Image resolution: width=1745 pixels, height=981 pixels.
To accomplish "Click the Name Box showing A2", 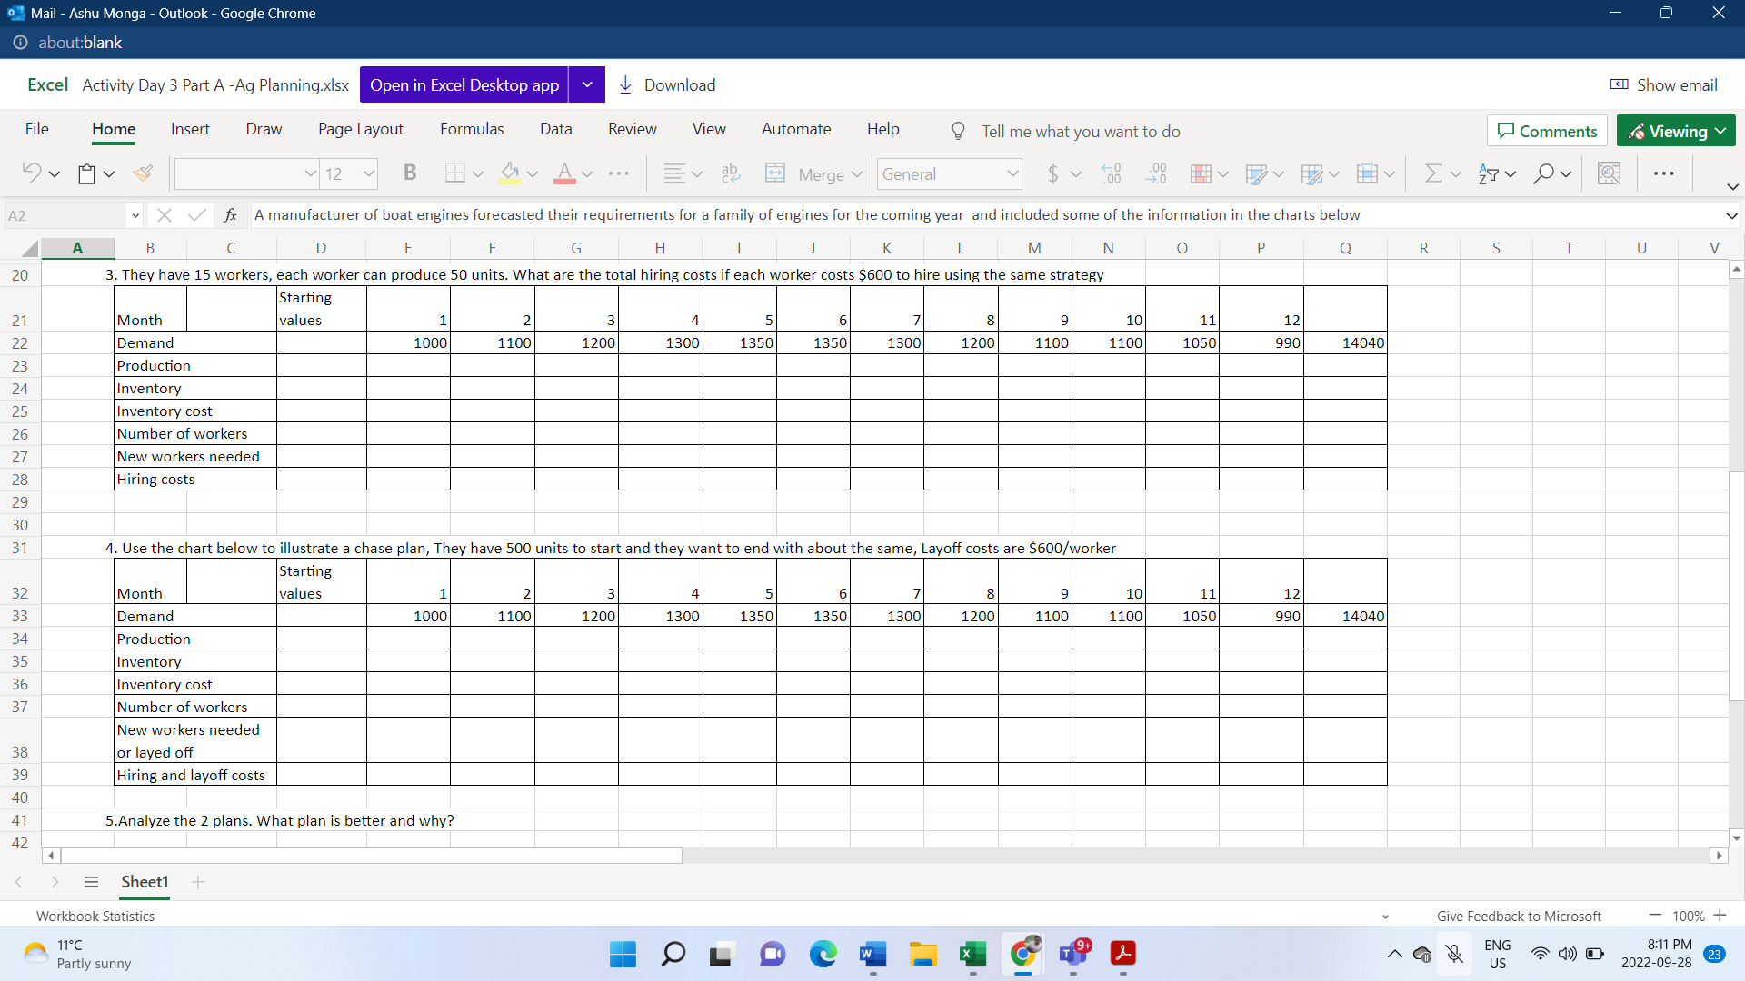I will pyautogui.click(x=65, y=215).
